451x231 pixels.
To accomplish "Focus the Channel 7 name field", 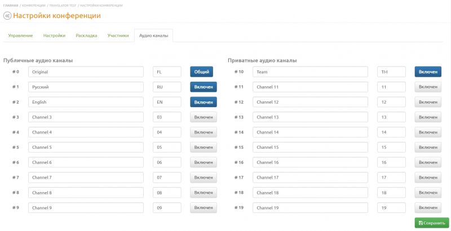I will (x=86, y=177).
